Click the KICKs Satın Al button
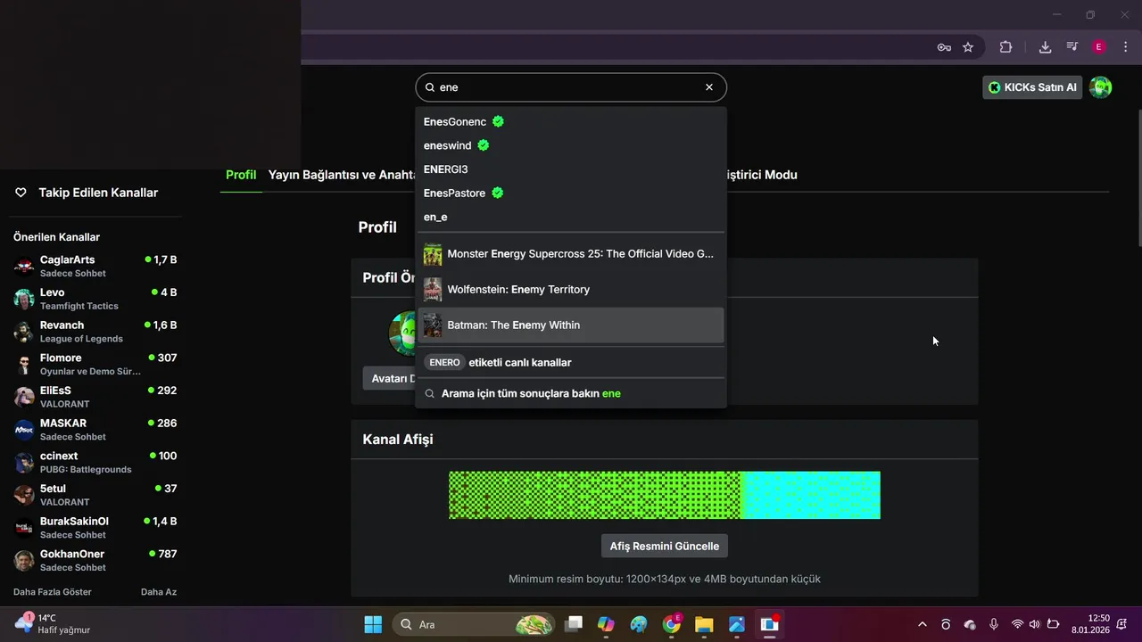This screenshot has height=642, width=1142. click(1032, 87)
